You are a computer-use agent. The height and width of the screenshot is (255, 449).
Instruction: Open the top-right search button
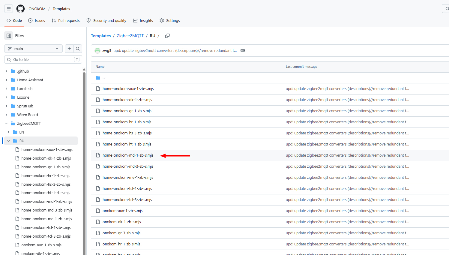(446, 9)
